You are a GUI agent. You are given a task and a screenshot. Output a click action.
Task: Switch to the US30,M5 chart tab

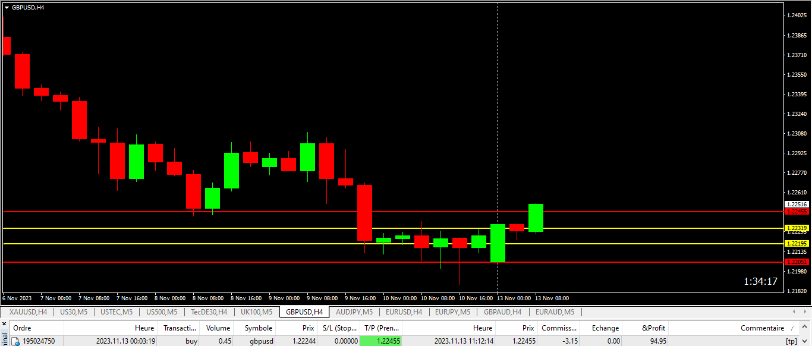(x=74, y=312)
